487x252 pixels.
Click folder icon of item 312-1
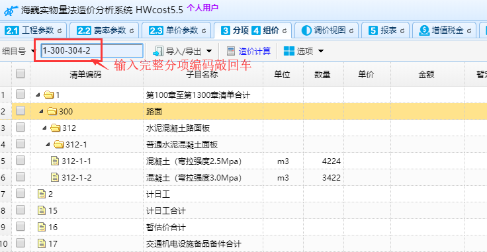pyautogui.click(x=58, y=144)
